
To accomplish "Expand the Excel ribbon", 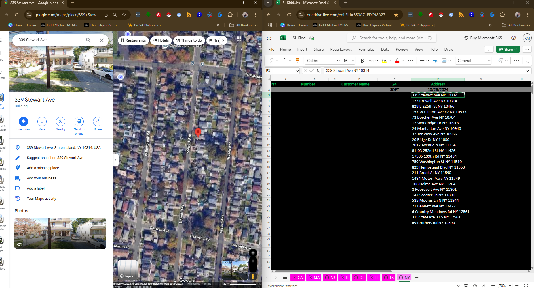I will tap(527, 62).
